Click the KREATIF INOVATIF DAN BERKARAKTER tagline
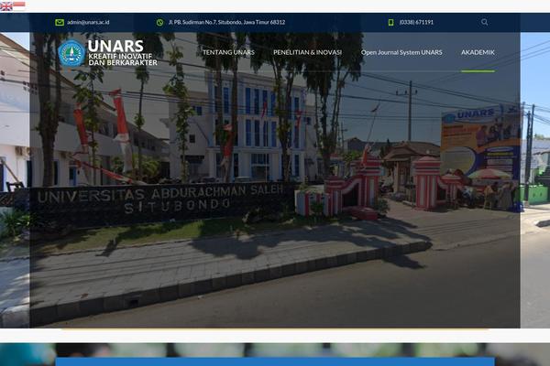Image resolution: width=550 pixels, height=366 pixels. (123, 59)
